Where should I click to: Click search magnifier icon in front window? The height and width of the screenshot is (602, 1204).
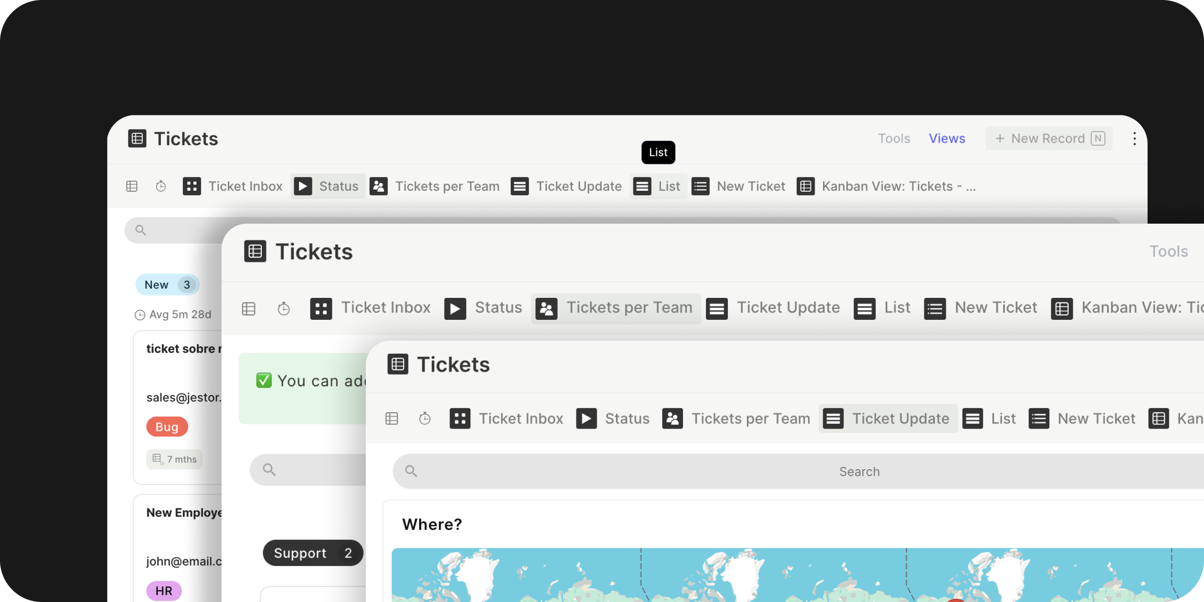(x=411, y=471)
